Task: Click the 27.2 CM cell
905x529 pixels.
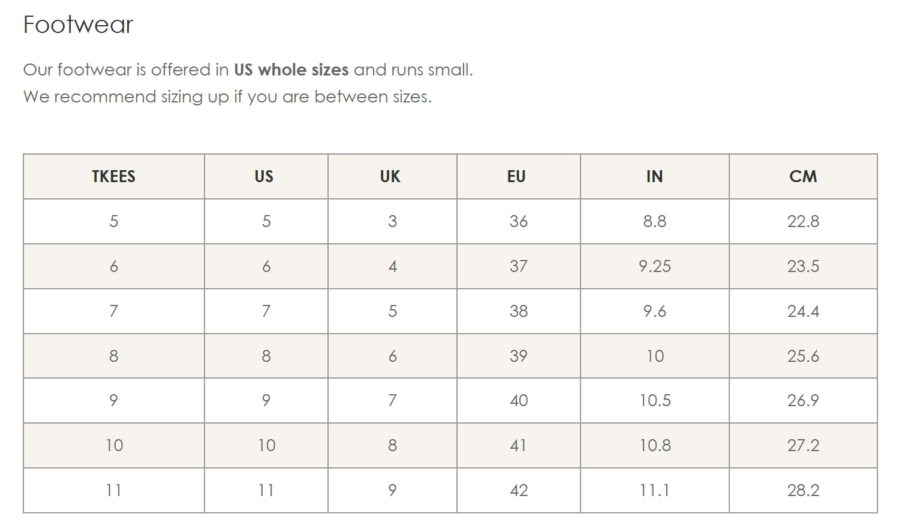Action: pos(803,446)
